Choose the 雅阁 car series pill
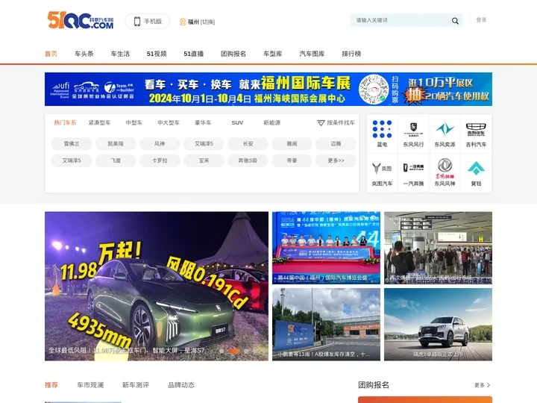The image size is (537, 403). [292, 144]
